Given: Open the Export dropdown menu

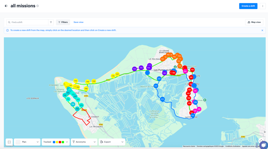Looking at the screenshot, I should point(112,142).
